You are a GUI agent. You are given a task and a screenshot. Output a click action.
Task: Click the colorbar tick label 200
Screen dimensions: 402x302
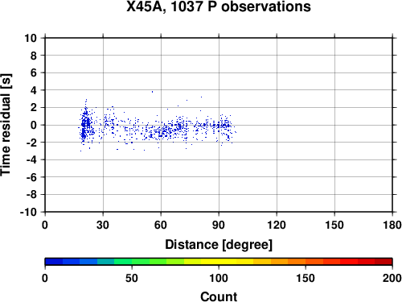tap(392, 278)
